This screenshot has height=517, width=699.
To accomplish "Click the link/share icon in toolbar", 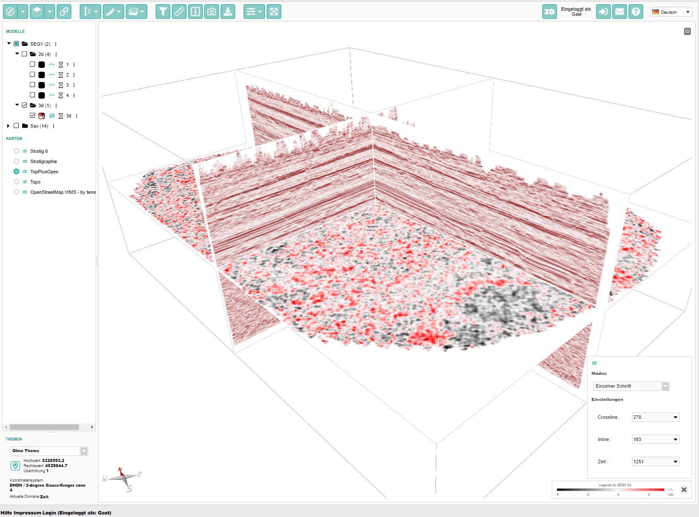I will point(64,12).
